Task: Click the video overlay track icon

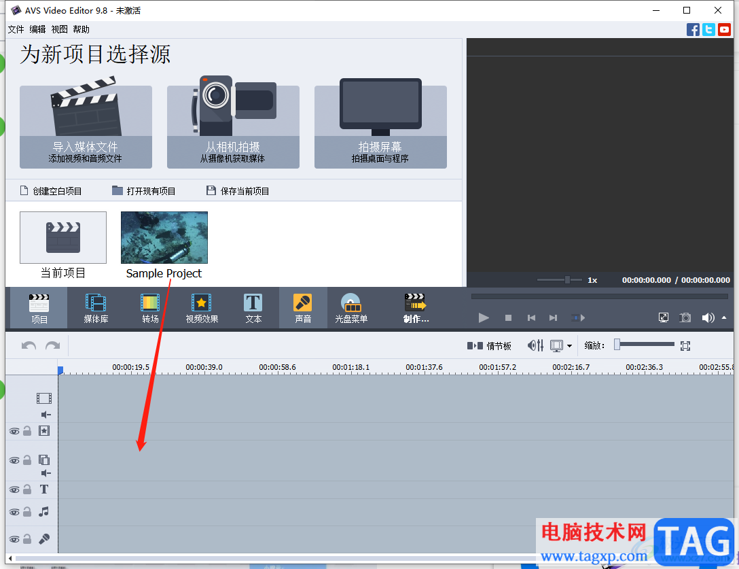Action: [44, 460]
